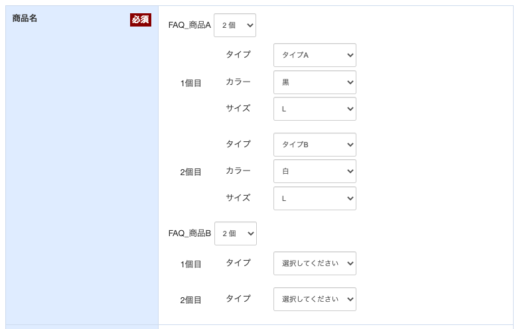Screen dimensions: 517x329
Task: Open the タイプB type dropdown
Action: 315,145
